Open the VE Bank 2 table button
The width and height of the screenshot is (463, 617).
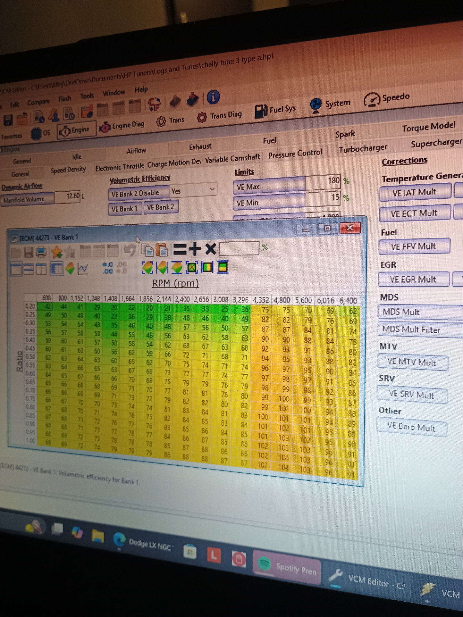[161, 207]
